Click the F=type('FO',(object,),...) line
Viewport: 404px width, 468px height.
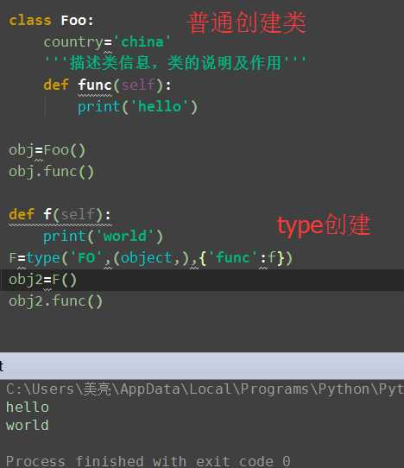pyautogui.click(x=151, y=258)
